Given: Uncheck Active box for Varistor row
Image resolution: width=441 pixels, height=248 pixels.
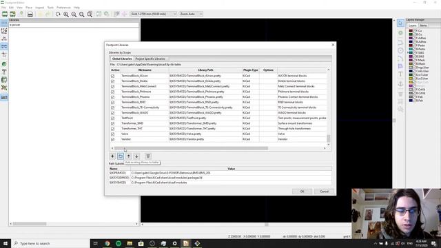Looking at the screenshot, I should (x=113, y=139).
